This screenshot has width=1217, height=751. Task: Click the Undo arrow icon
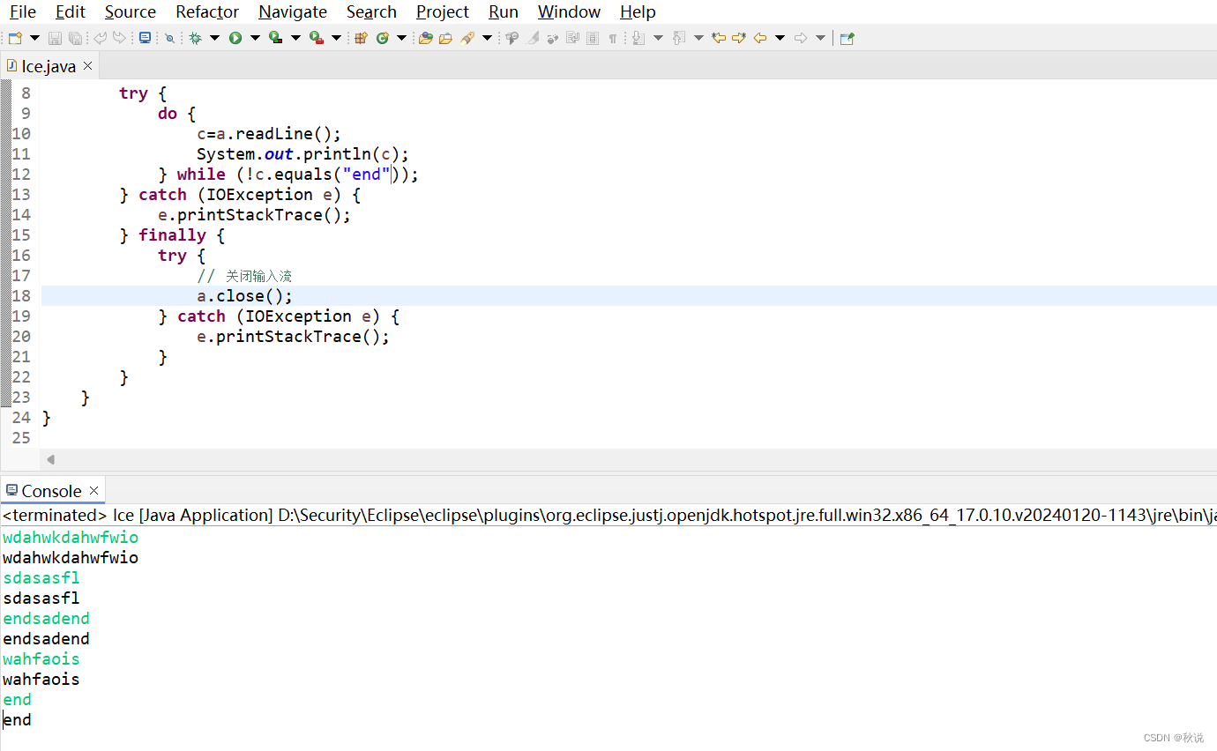click(100, 38)
